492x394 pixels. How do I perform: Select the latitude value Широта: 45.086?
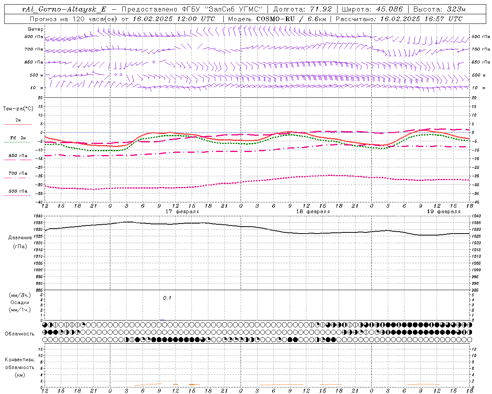[372, 9]
